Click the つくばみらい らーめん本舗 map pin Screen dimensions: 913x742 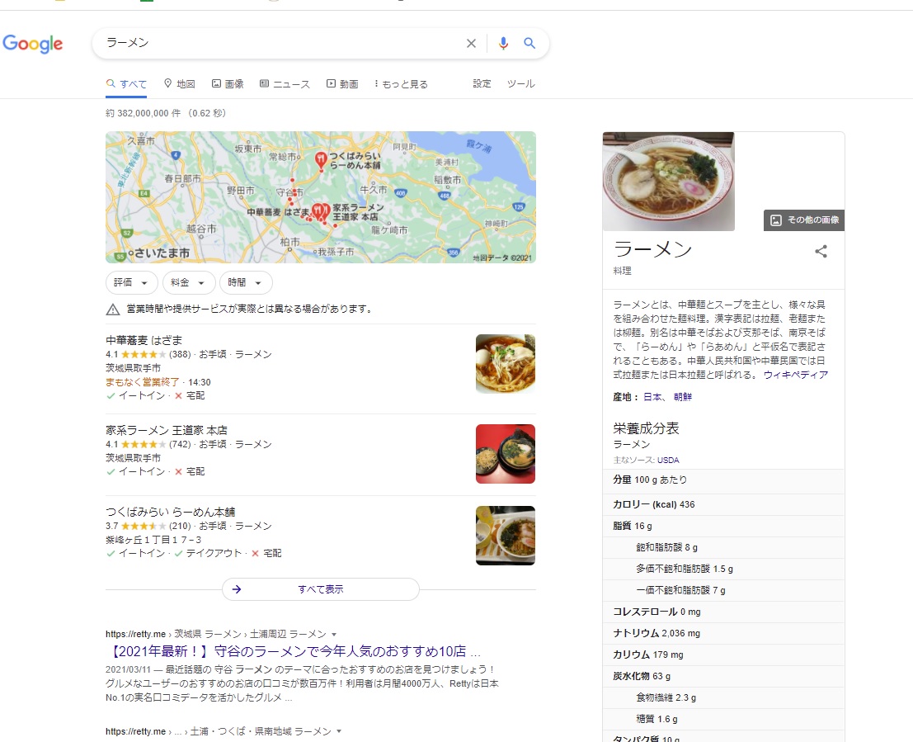320,160
